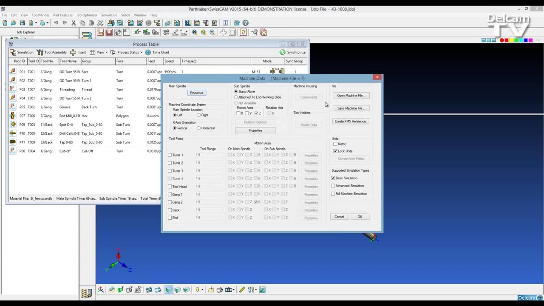The image size is (544, 306).
Task: Click the Undo arrow icon
Action: (x=56, y=23)
